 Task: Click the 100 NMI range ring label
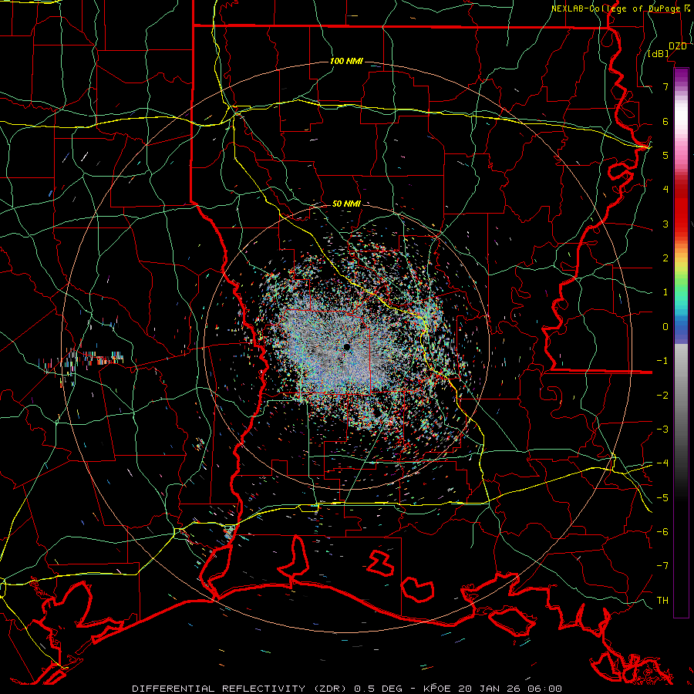pos(346,61)
